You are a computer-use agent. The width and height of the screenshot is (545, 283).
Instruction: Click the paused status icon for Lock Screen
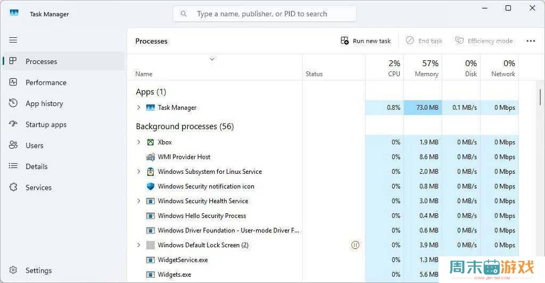356,245
